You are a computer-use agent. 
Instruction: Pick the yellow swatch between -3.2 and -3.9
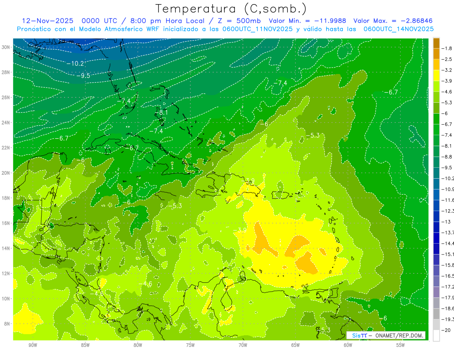tap(436, 76)
